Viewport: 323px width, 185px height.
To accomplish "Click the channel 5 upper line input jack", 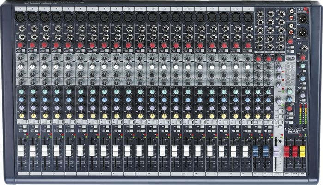I will click(x=69, y=29).
